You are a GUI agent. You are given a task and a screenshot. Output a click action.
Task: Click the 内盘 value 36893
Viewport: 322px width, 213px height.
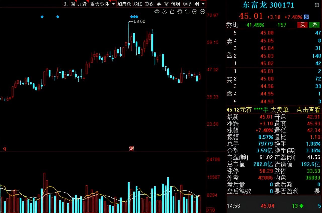click(x=313, y=178)
